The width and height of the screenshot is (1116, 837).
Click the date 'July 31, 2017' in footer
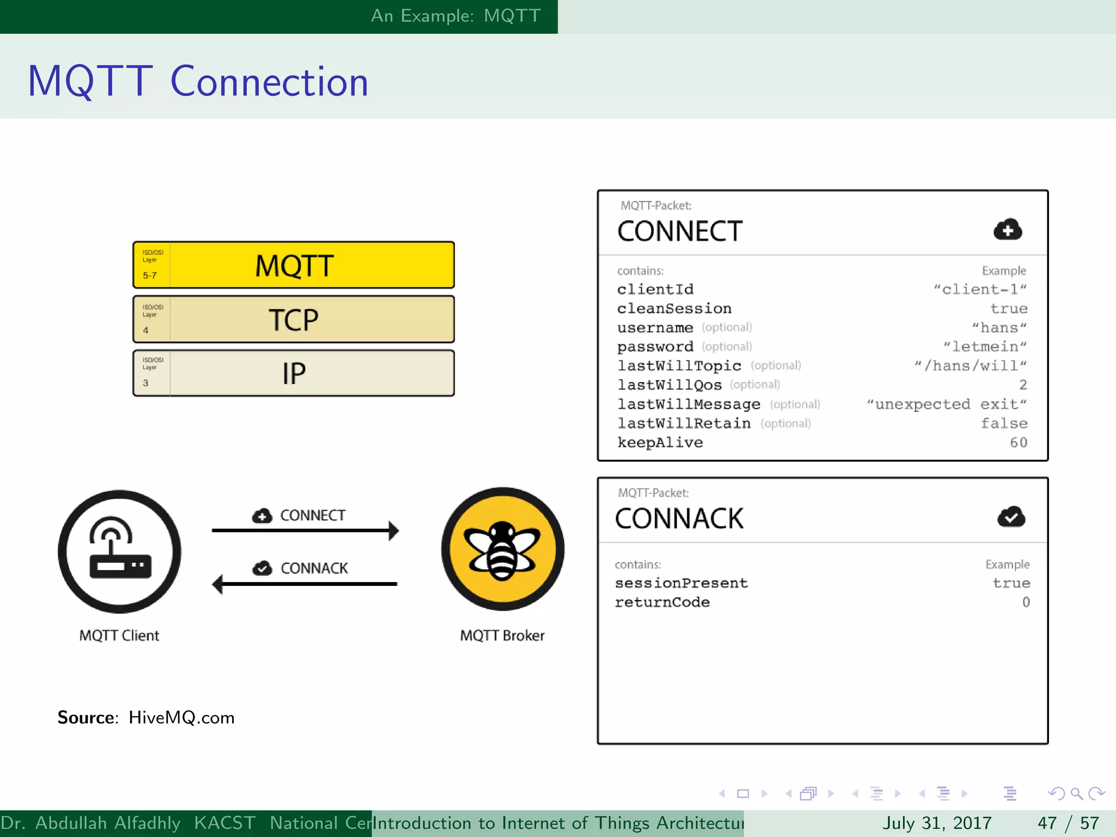tap(937, 823)
